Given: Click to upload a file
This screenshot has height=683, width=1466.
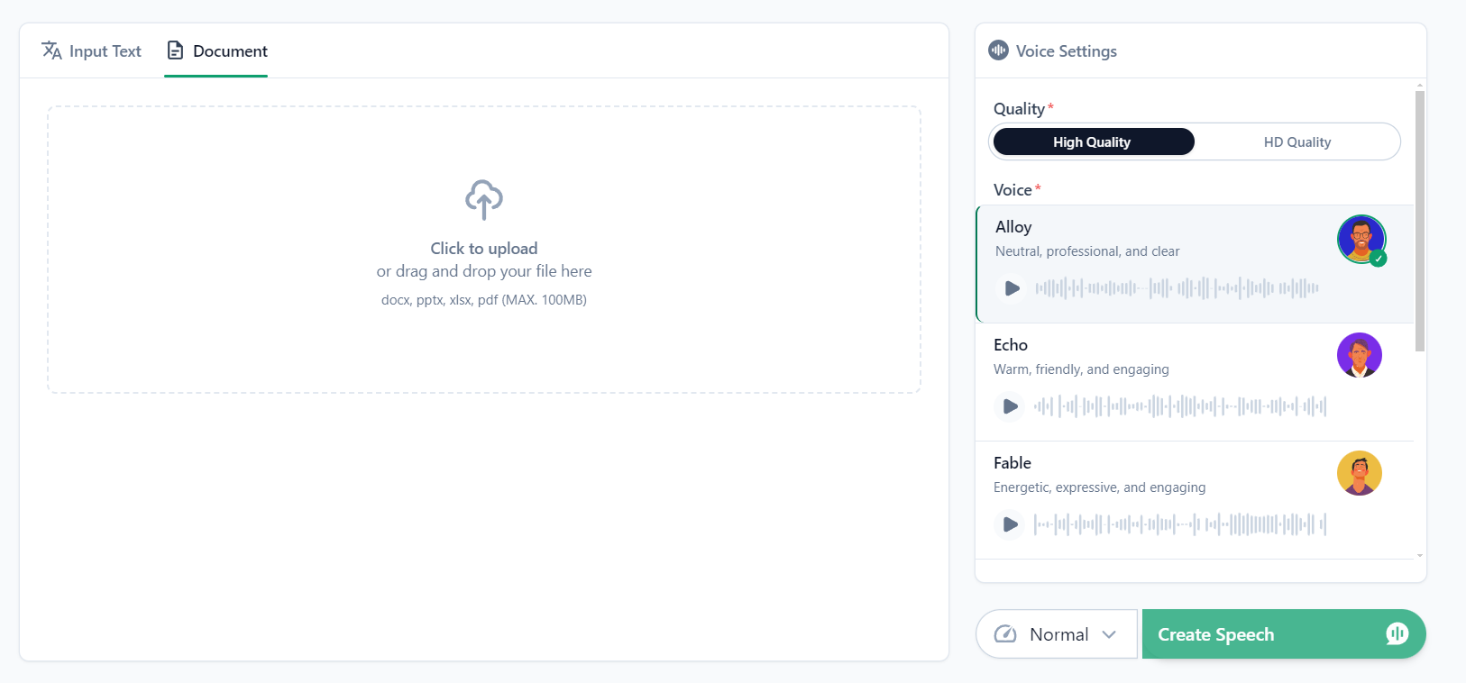Looking at the screenshot, I should [483, 248].
